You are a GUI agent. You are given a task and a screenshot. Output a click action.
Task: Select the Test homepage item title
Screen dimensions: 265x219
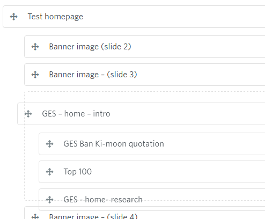tap(55, 17)
